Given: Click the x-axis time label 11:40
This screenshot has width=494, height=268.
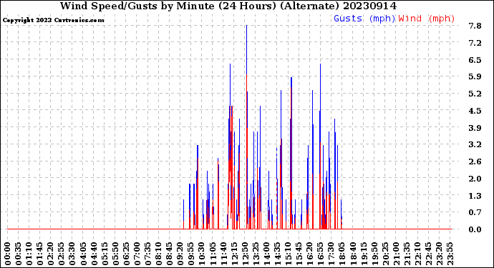Looking at the screenshot, I should pos(223,254).
